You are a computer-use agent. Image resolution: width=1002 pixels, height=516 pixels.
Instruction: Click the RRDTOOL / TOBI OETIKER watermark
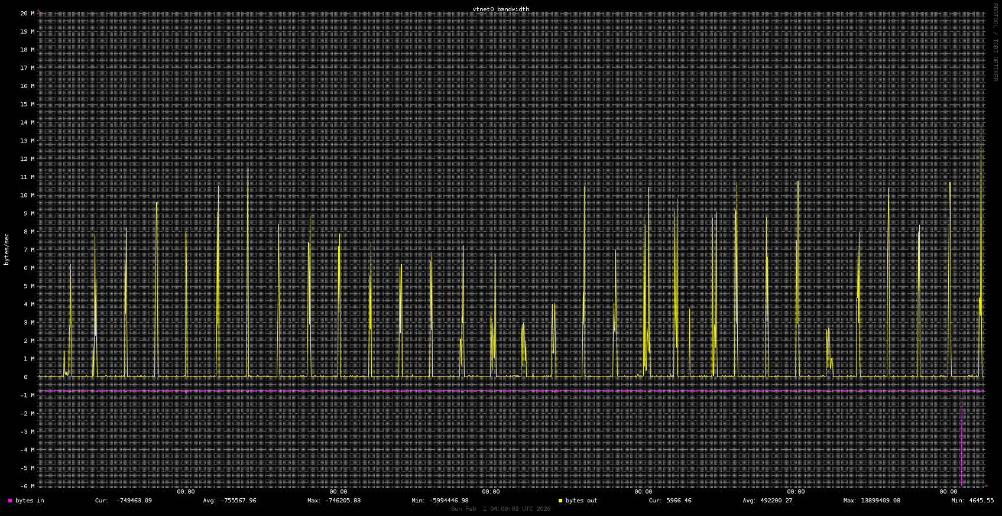click(x=995, y=41)
